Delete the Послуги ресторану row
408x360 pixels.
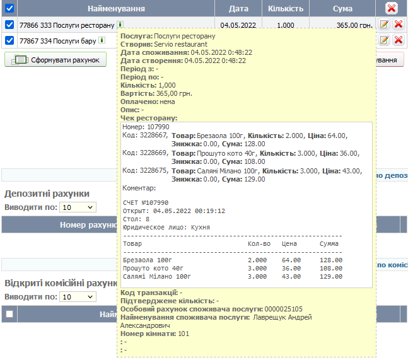tap(399, 25)
